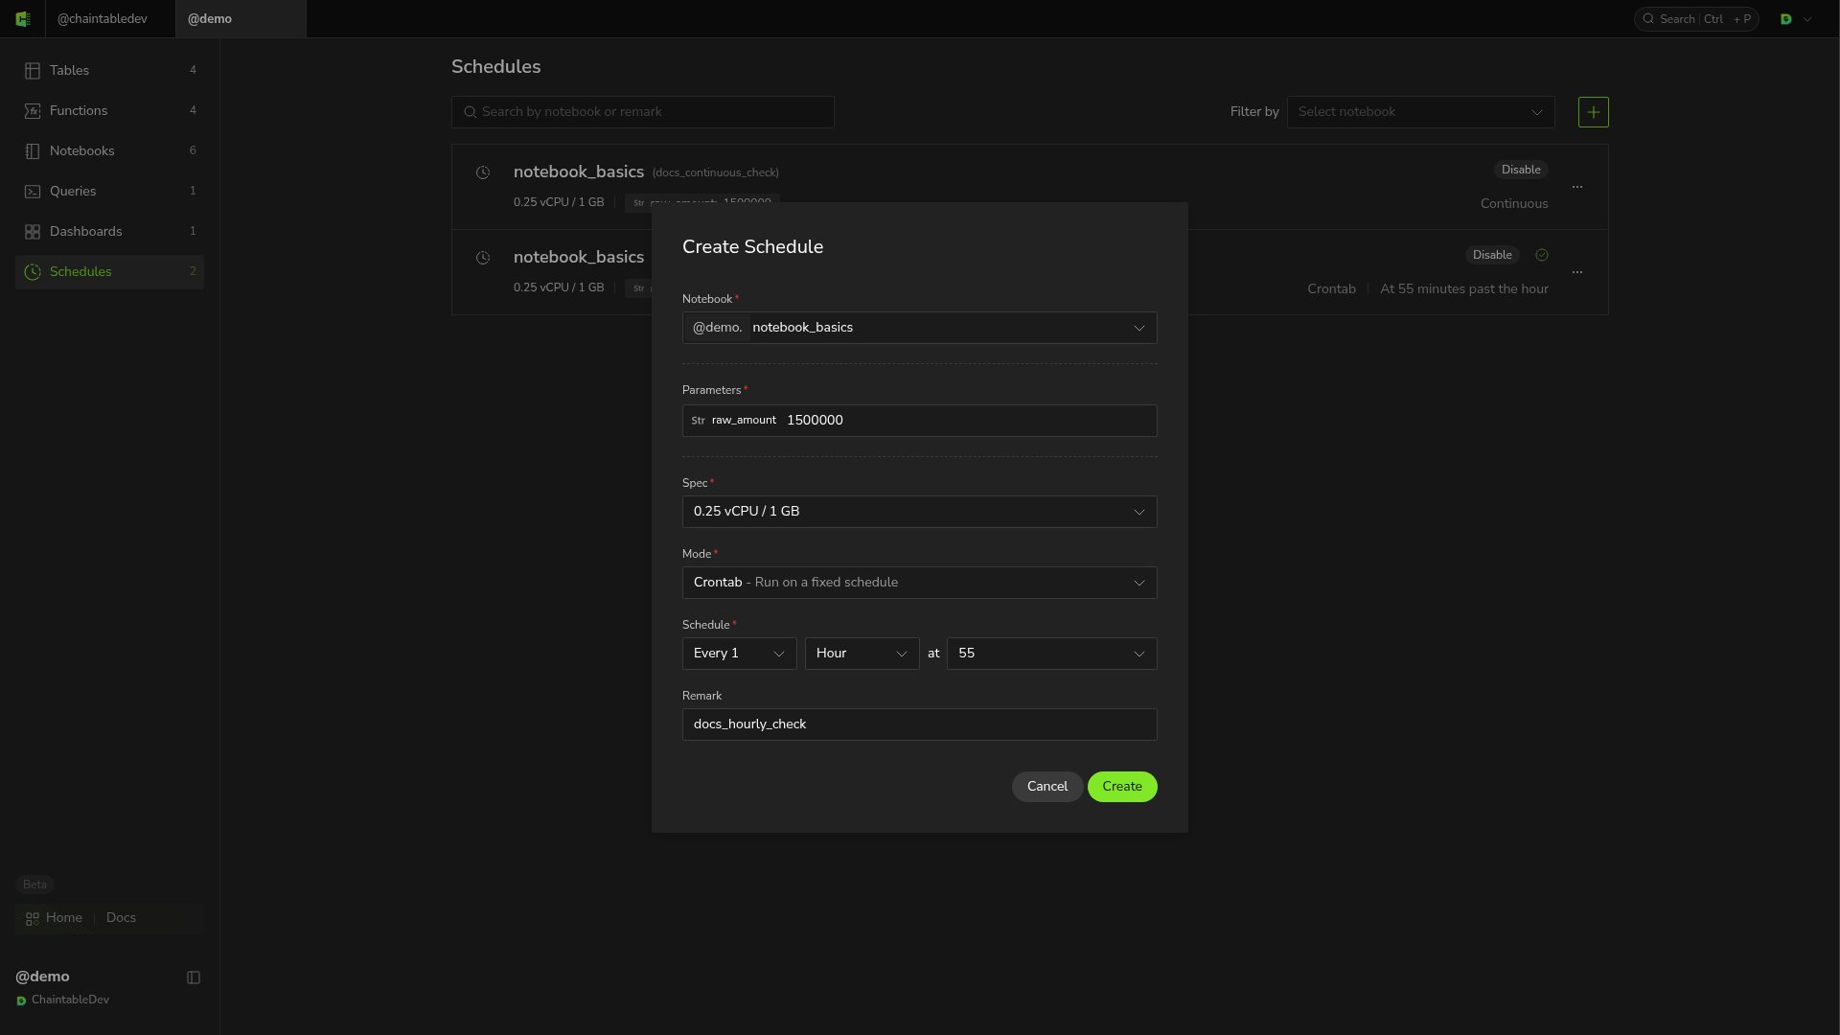The height and width of the screenshot is (1035, 1840).
Task: Open more options for the Crontab schedule
Action: click(x=1577, y=272)
